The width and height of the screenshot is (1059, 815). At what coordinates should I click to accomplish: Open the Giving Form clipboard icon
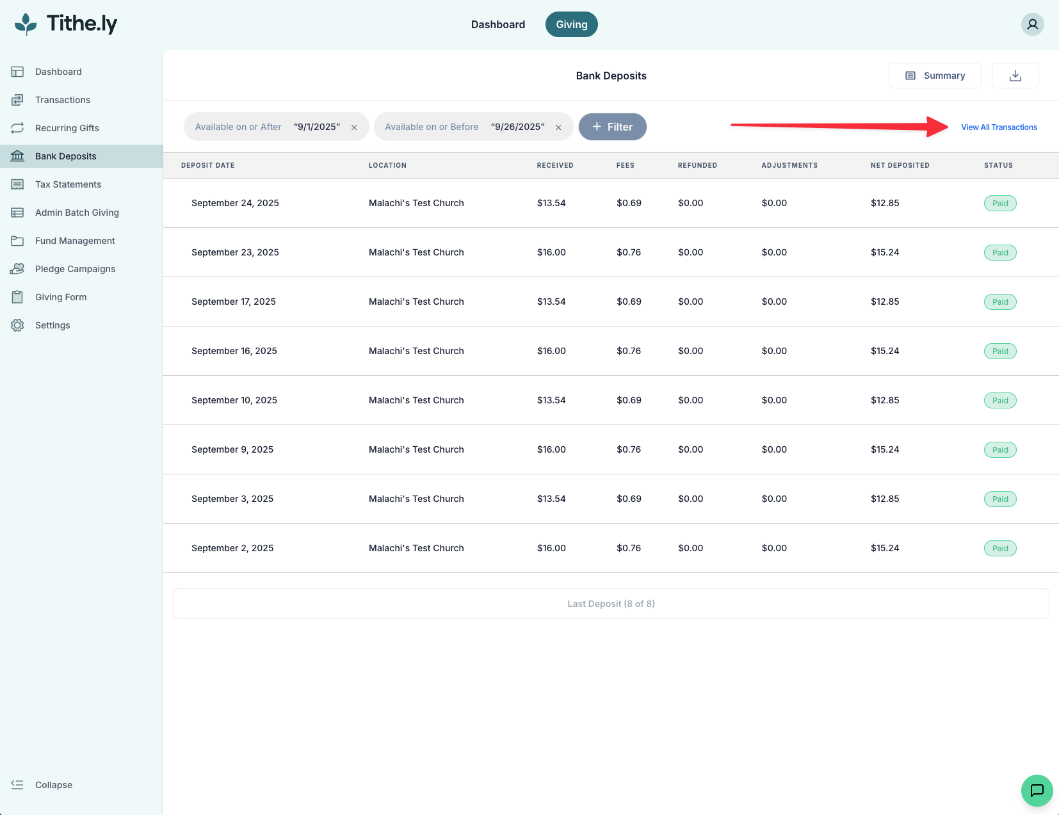(17, 296)
